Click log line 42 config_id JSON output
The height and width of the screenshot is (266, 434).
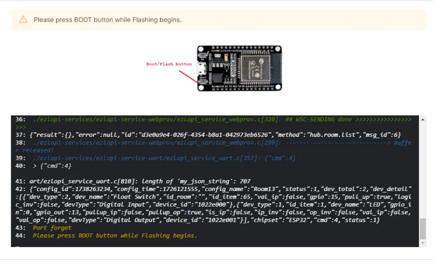point(213,205)
